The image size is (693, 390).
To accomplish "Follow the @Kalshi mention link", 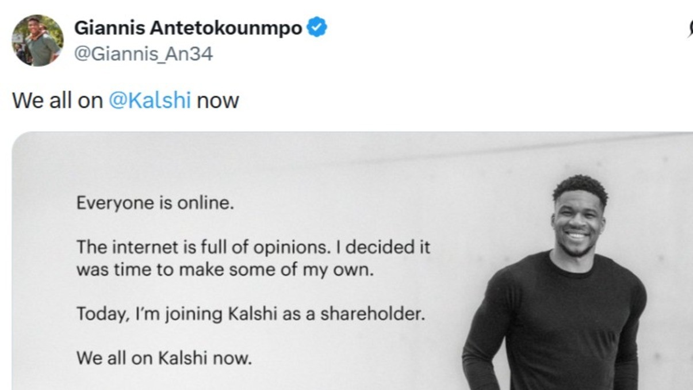I will 150,101.
